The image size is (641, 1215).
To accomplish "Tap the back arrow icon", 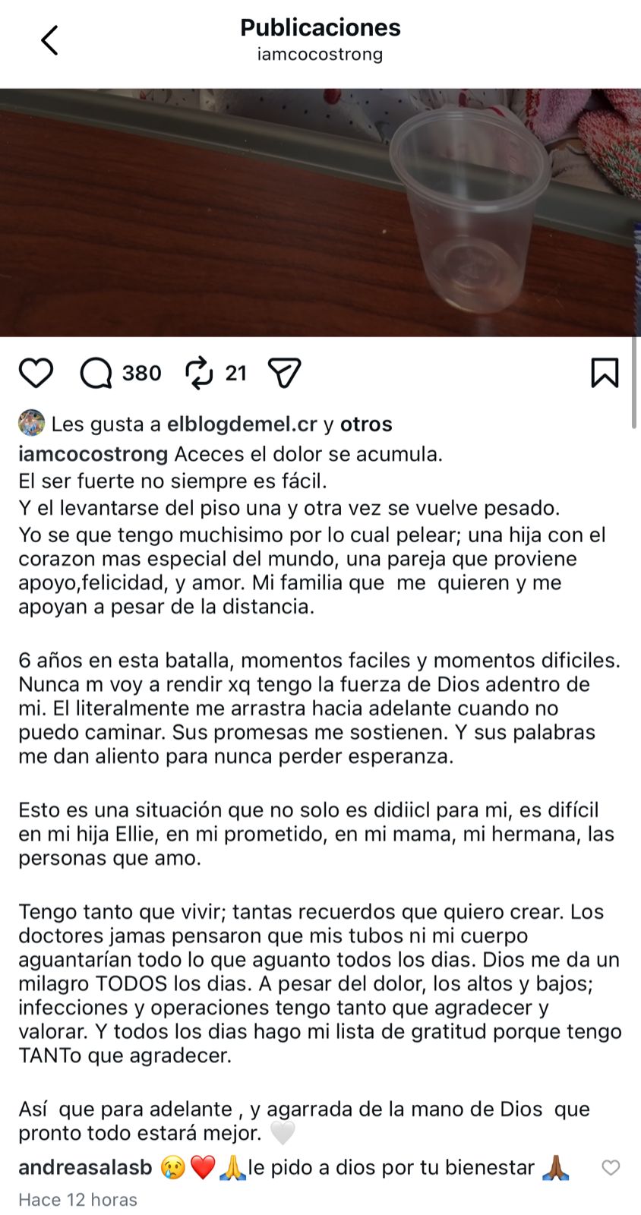I will pyautogui.click(x=49, y=40).
